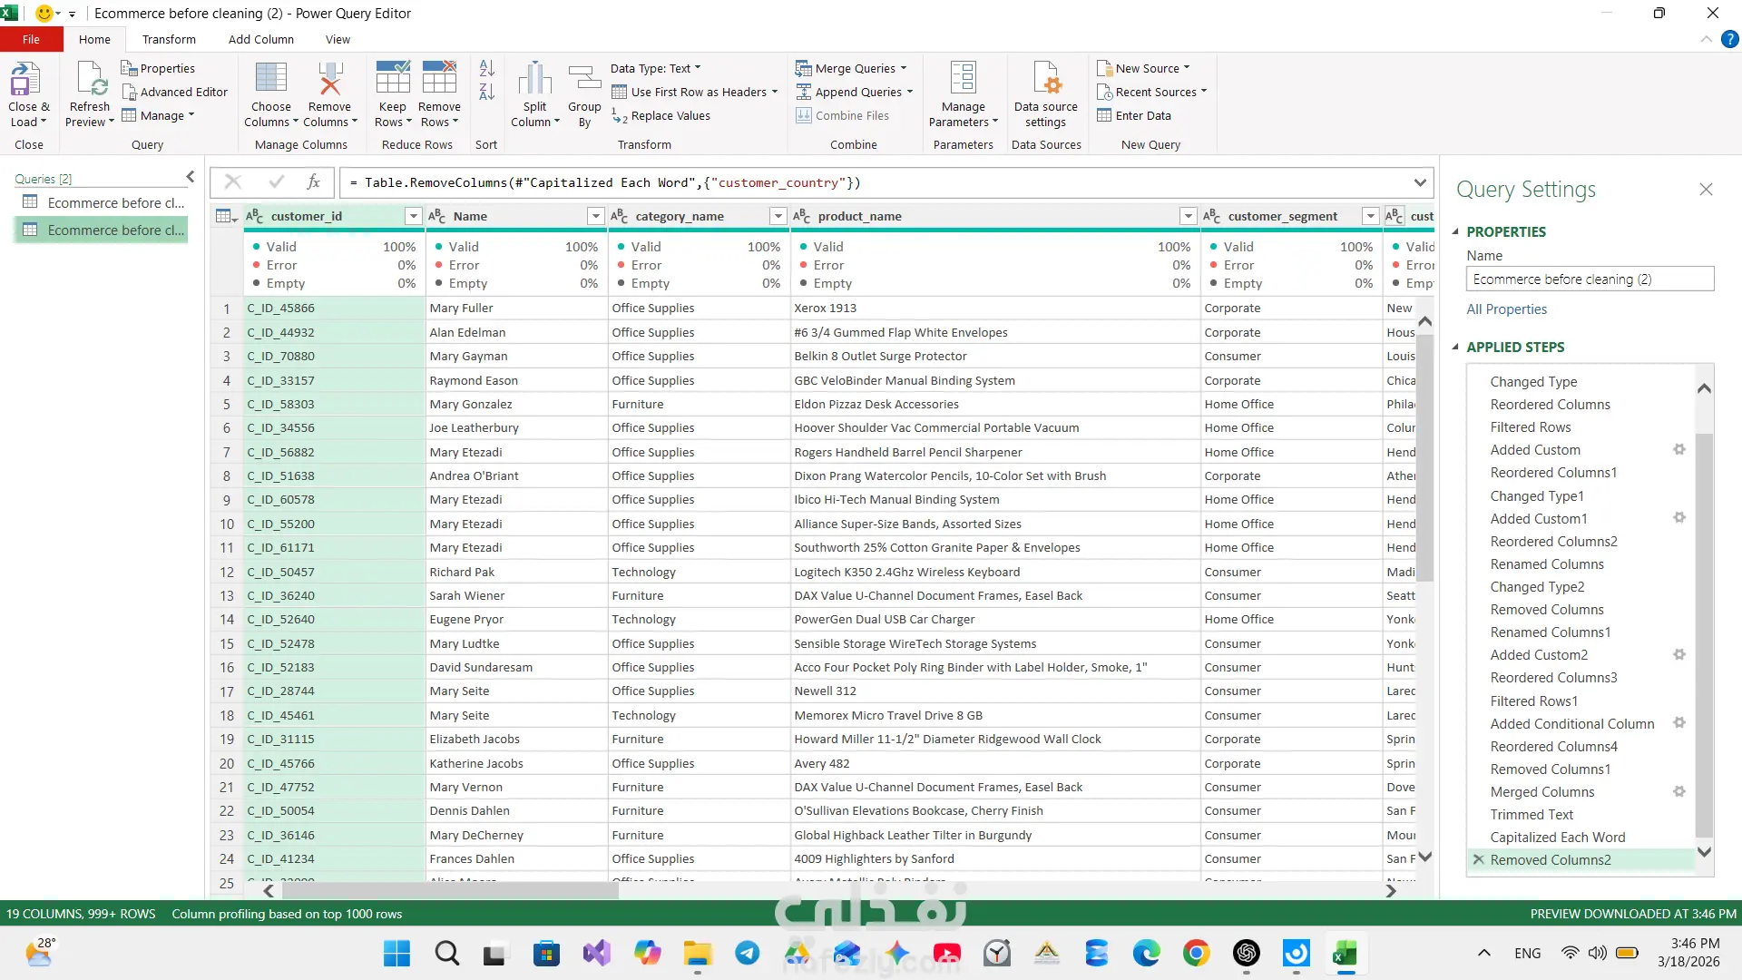
Task: Collapse the APPLIED STEPS section
Action: [1455, 348]
